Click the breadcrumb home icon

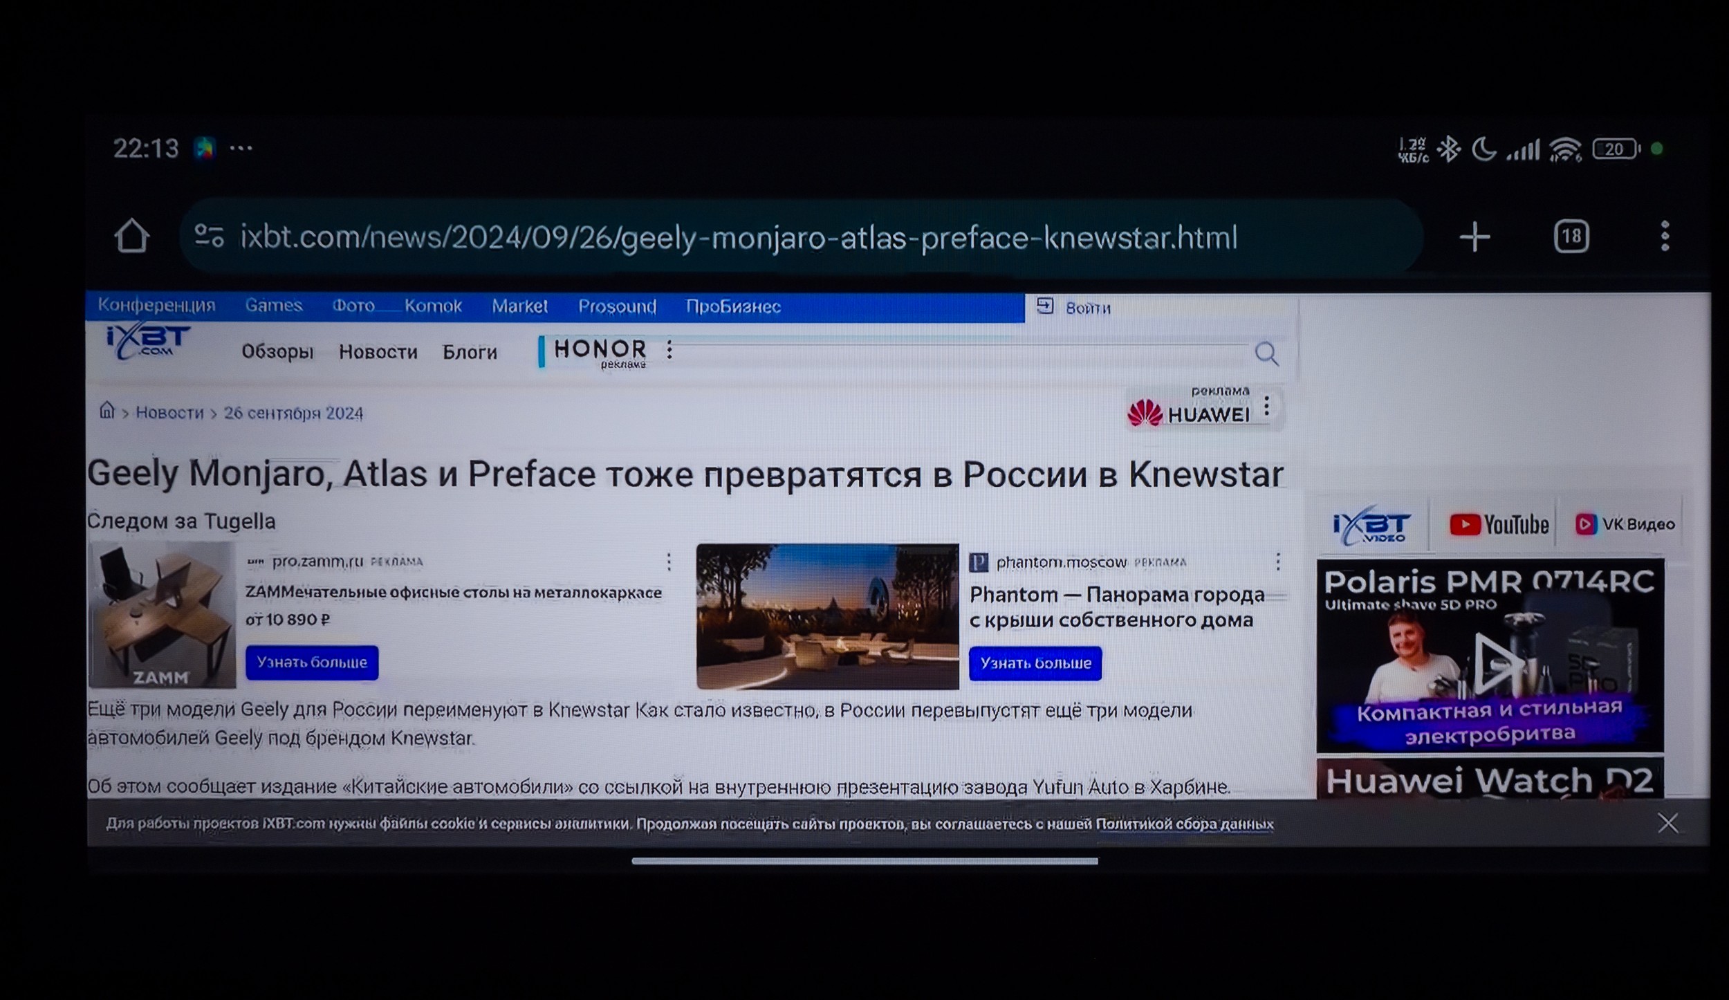(x=107, y=411)
